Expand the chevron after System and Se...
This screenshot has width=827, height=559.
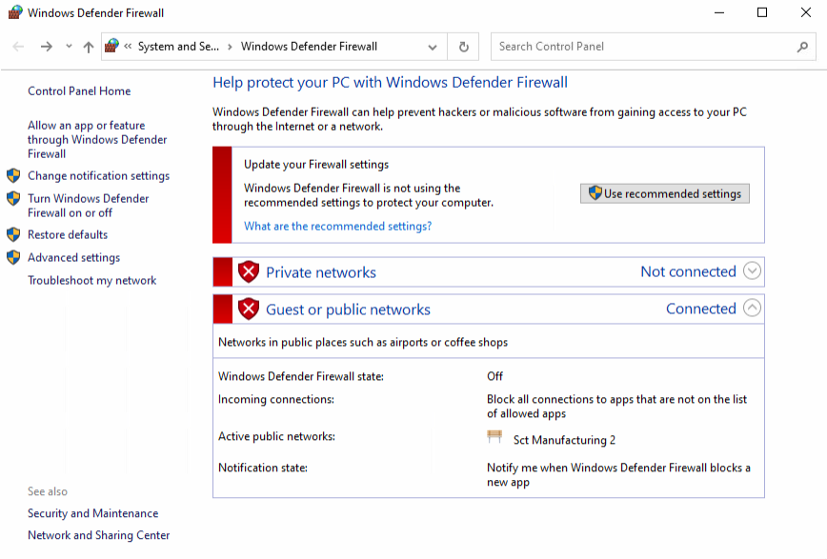230,47
